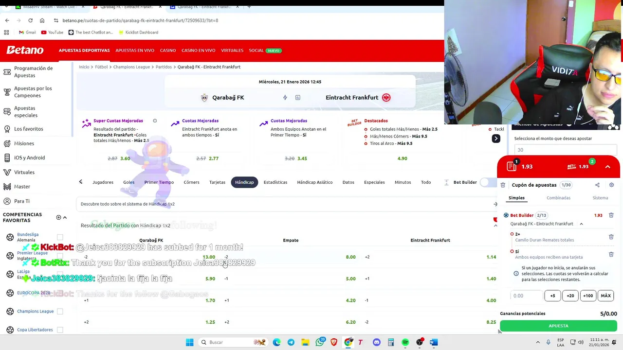Open Spotify from the taskbar
The image size is (623, 350).
[405, 342]
